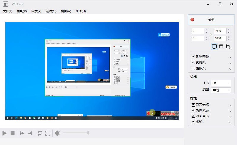Switch to fullscreen preview mode

tap(48, 133)
